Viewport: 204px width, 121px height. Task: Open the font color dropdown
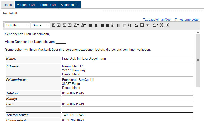(x=76, y=25)
